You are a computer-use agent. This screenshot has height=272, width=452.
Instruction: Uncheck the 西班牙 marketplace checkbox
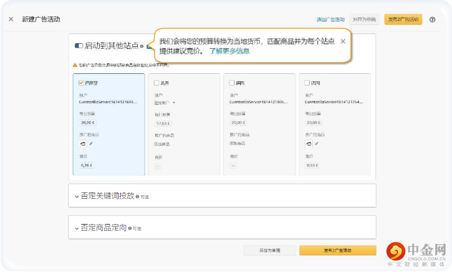coord(81,83)
